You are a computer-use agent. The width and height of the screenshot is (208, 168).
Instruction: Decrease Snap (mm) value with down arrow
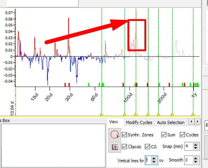(196, 148)
